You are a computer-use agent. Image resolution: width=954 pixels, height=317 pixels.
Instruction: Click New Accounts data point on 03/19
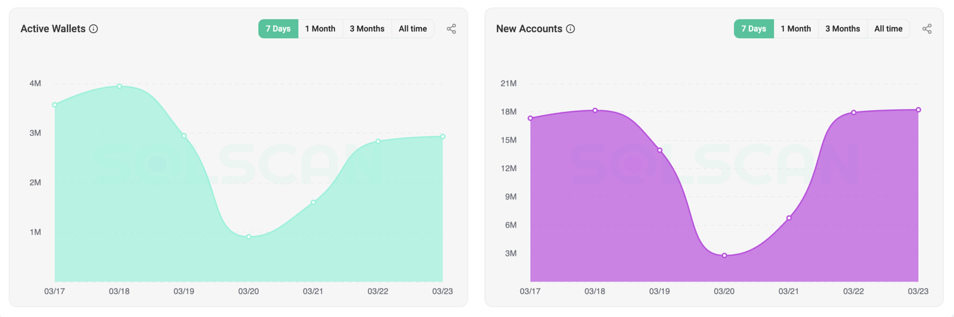[660, 150]
